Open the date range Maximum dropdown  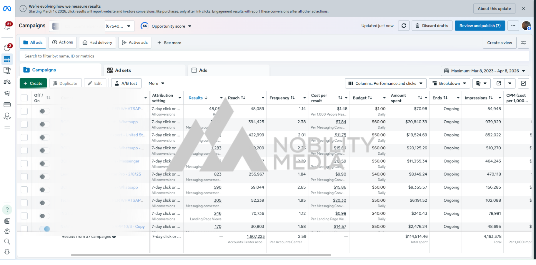click(x=485, y=71)
